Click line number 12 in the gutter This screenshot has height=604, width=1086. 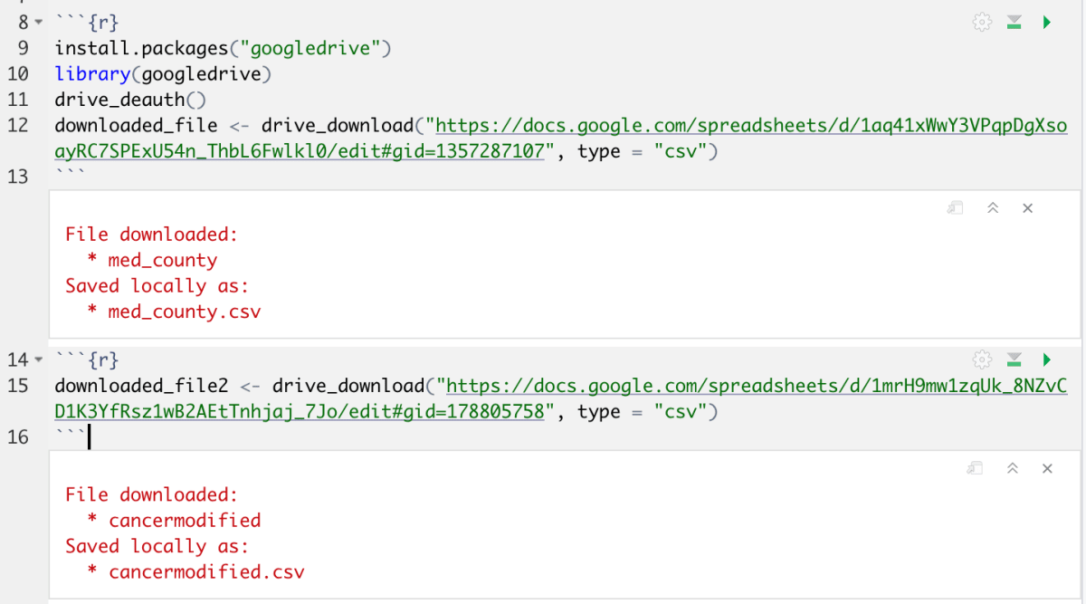[x=18, y=125]
